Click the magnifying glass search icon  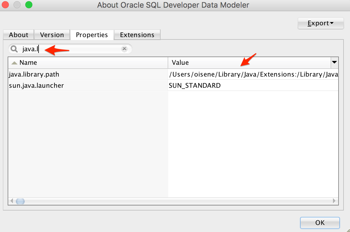(x=14, y=49)
